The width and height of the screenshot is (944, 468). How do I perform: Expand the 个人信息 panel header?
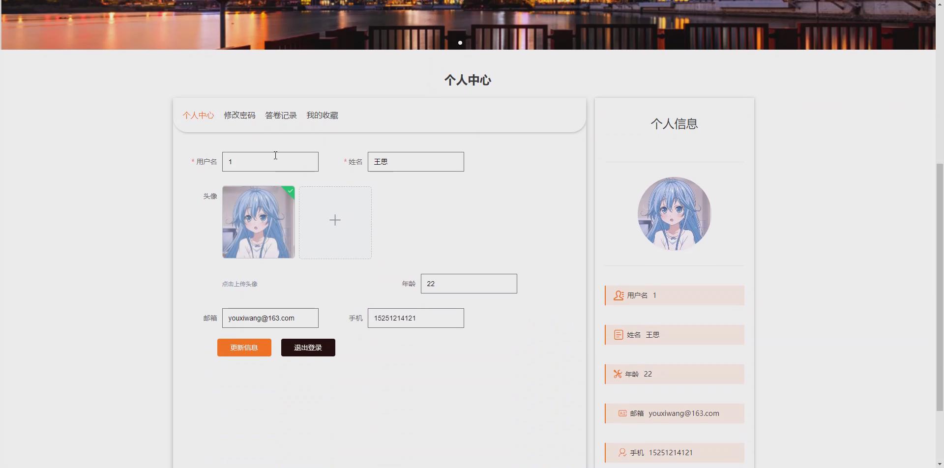[674, 123]
